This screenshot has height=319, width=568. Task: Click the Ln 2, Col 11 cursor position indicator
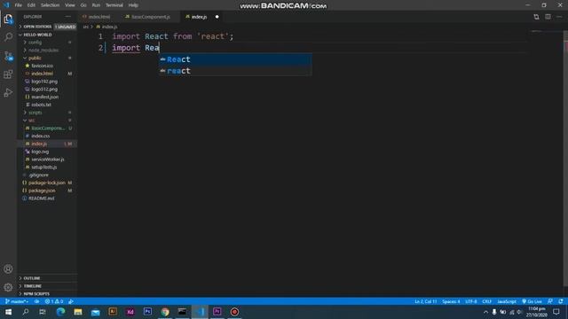click(426, 301)
